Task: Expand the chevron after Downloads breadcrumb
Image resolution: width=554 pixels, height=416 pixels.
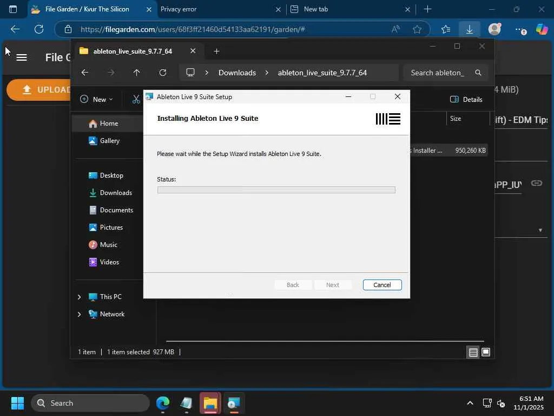Action: 267,73
